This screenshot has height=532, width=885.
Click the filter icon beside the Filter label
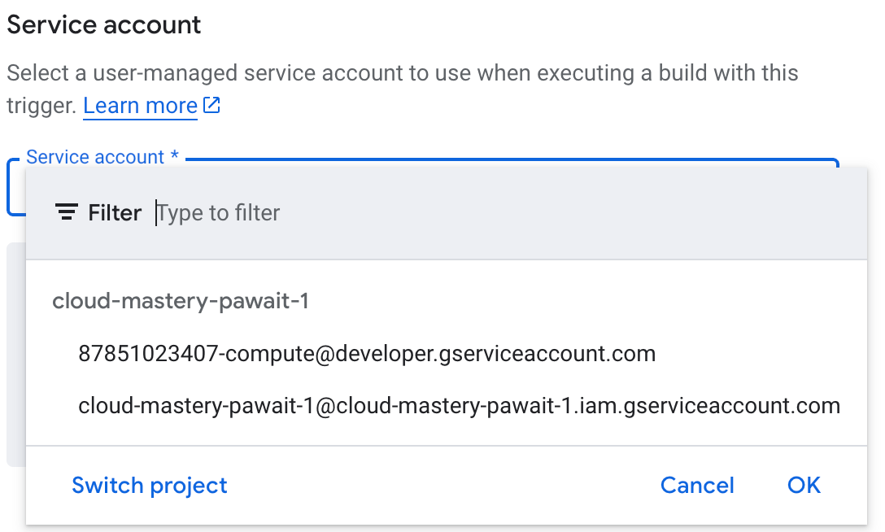click(x=65, y=212)
